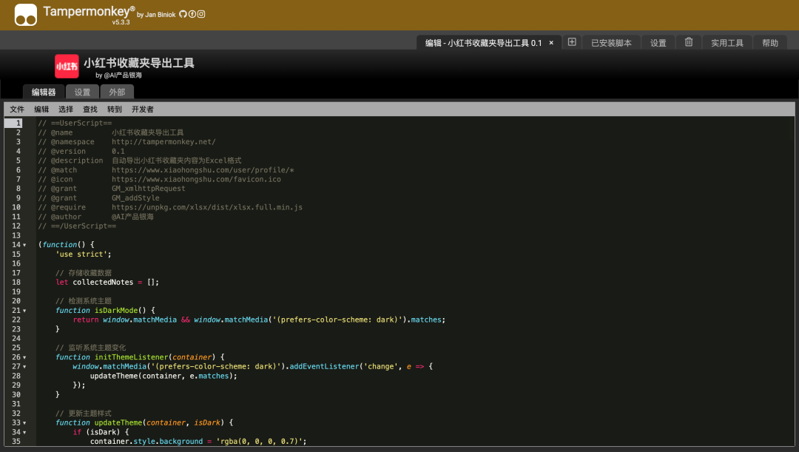Image resolution: width=799 pixels, height=452 pixels.
Task: Click the @version value 0.1
Action: [118, 152]
